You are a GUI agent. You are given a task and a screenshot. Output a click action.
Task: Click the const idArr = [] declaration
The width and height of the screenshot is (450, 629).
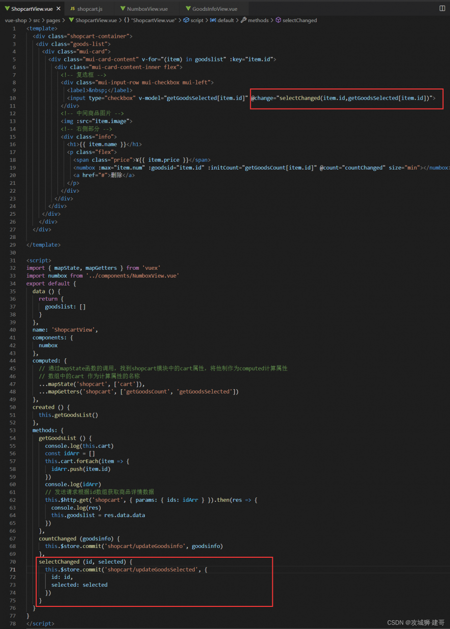[x=70, y=453]
